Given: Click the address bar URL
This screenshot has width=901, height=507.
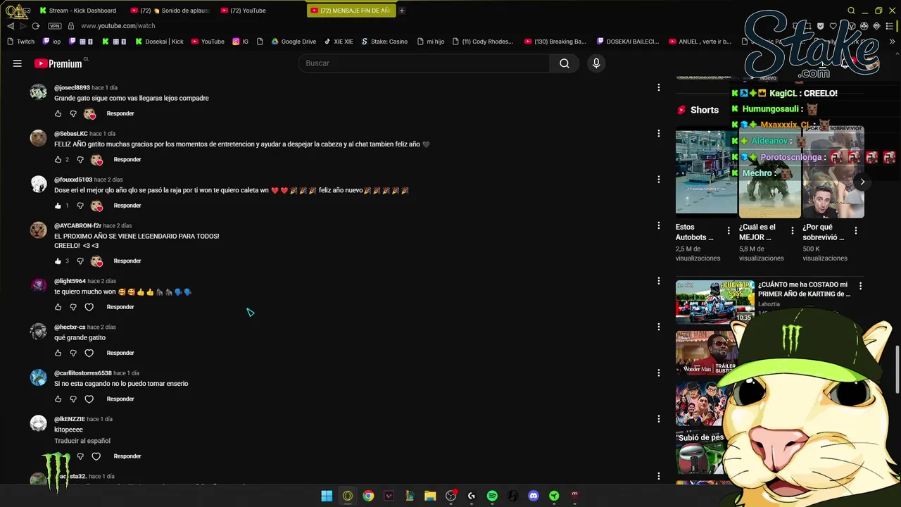Looking at the screenshot, I should pyautogui.click(x=118, y=26).
